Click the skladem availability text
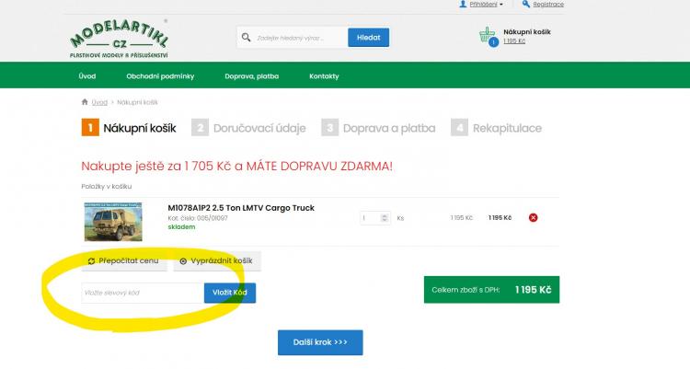690x369 pixels. [x=181, y=227]
